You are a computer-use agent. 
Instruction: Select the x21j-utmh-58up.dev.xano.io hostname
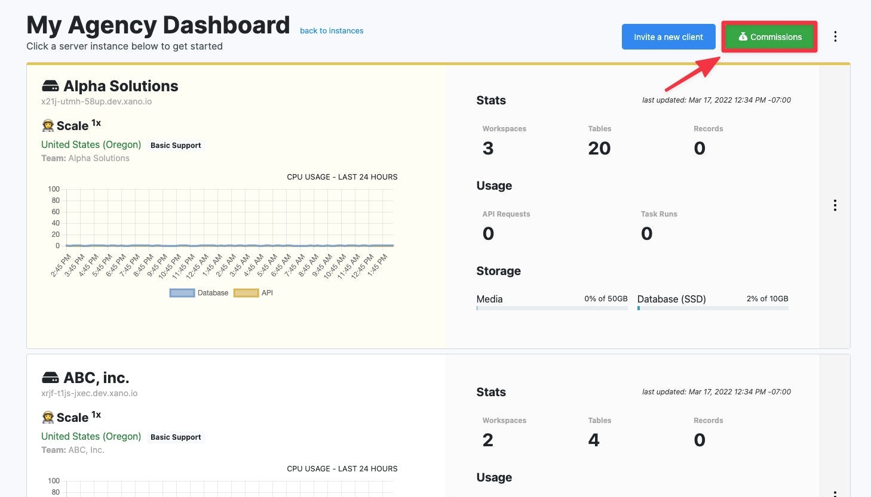coord(96,101)
